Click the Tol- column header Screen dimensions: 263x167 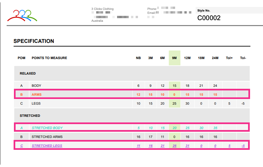243,58
